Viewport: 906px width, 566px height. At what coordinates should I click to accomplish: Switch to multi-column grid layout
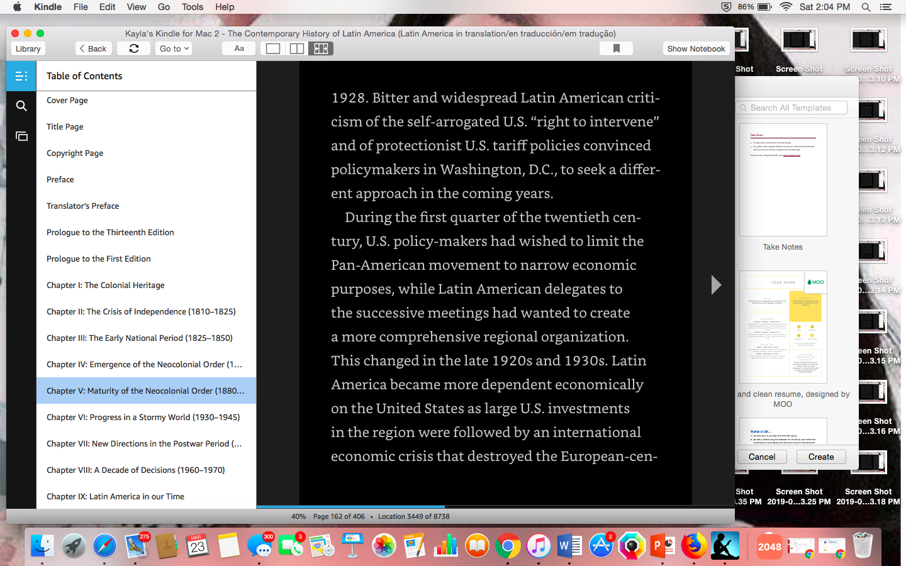pos(321,48)
